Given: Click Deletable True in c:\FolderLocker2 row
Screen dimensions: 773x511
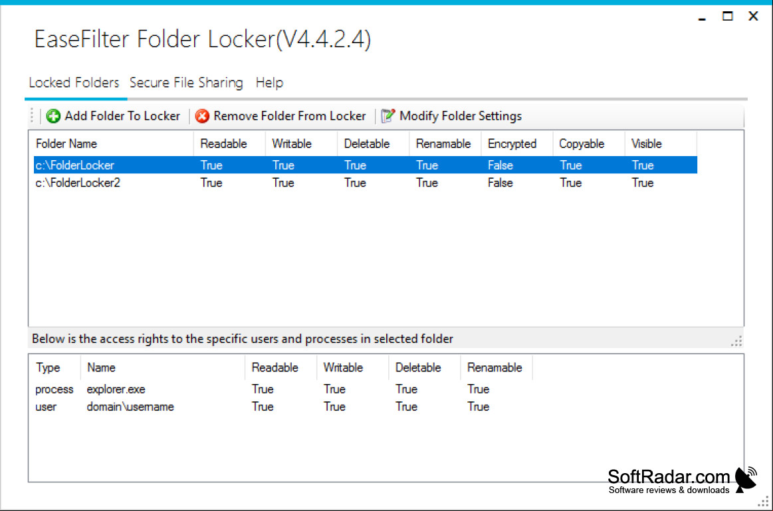Looking at the screenshot, I should tap(355, 183).
